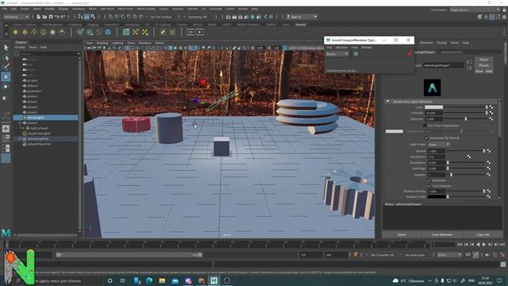This screenshot has width=508, height=286.
Task: Create a Skydome Light from Arnold shelf
Action: click(x=43, y=32)
